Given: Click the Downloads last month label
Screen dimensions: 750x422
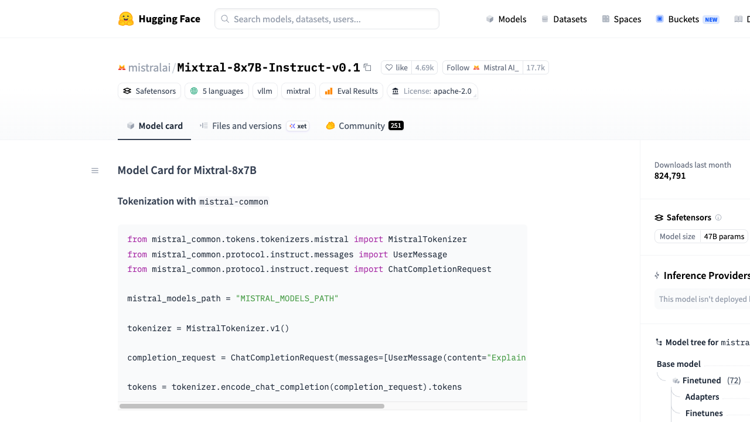Looking at the screenshot, I should point(693,165).
